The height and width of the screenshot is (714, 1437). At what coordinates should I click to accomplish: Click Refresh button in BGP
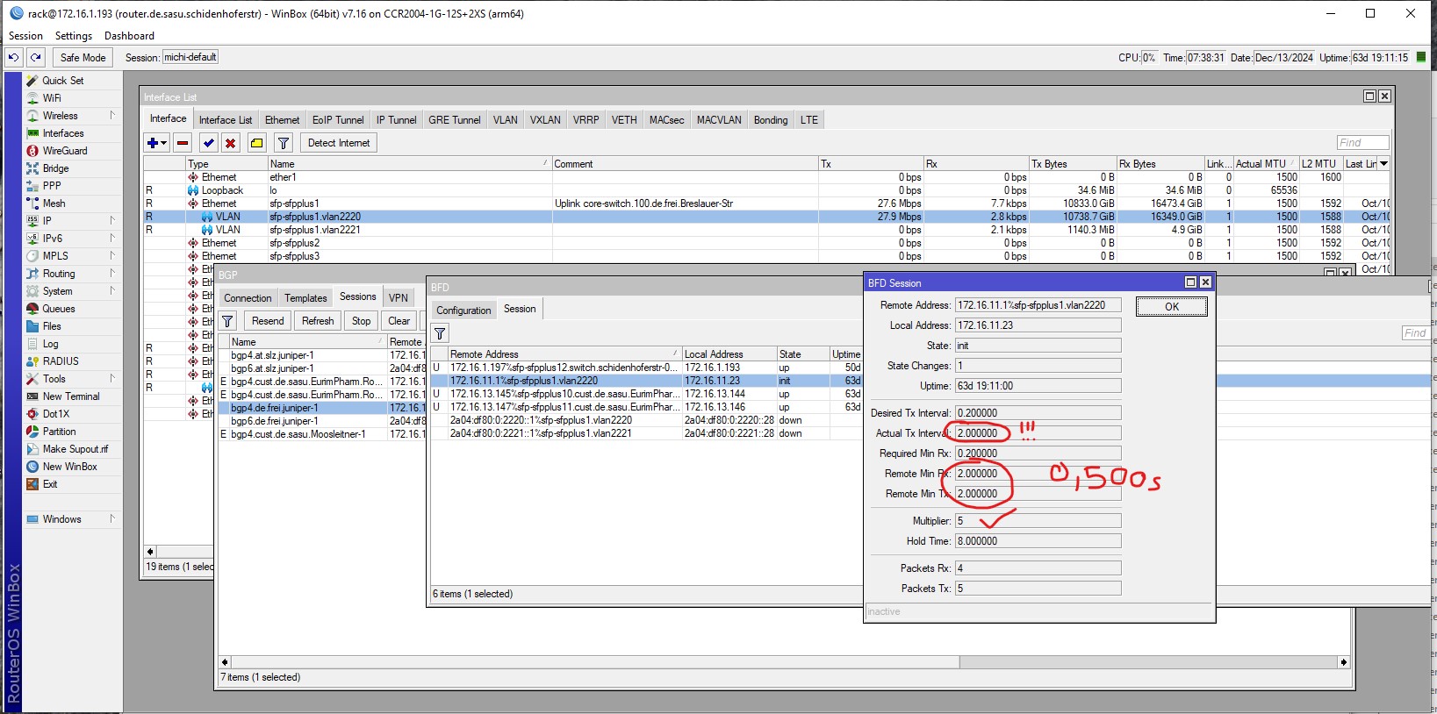coord(318,321)
